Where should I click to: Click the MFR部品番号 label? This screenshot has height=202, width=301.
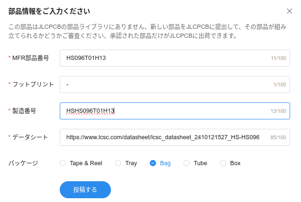tap(30, 58)
